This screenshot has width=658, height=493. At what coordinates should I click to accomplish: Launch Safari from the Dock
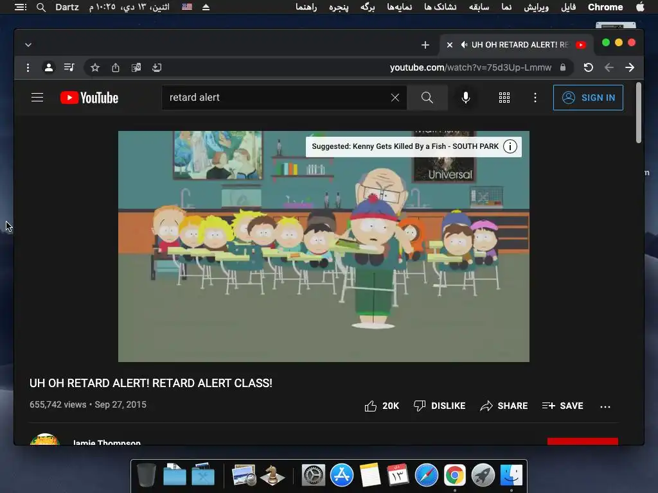click(427, 475)
